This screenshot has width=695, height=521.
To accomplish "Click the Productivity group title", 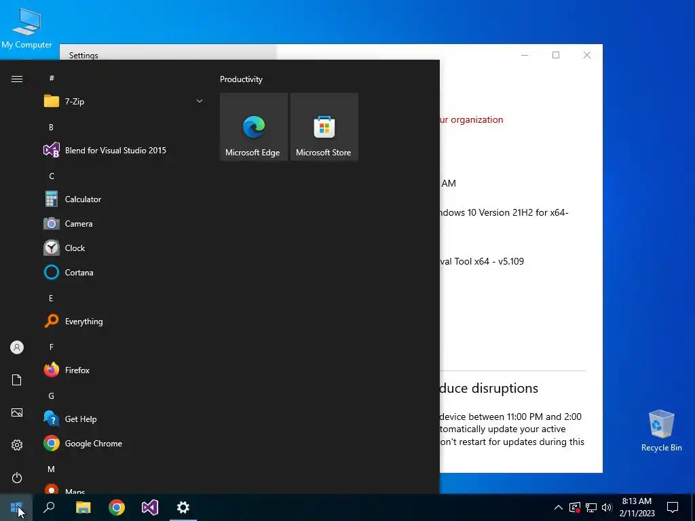I will [241, 79].
